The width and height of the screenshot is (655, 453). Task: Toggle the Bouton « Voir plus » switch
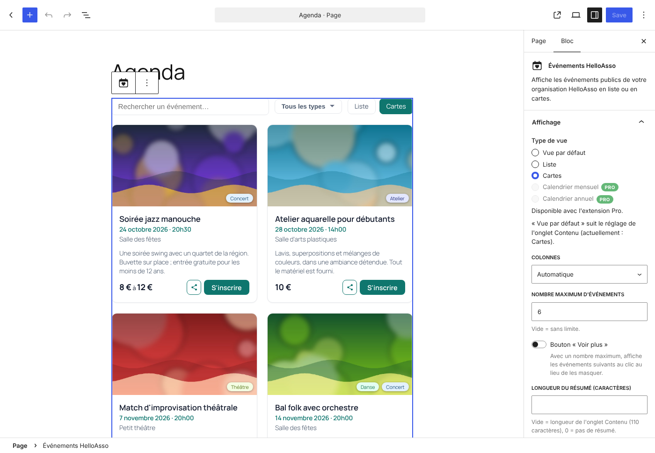click(539, 344)
